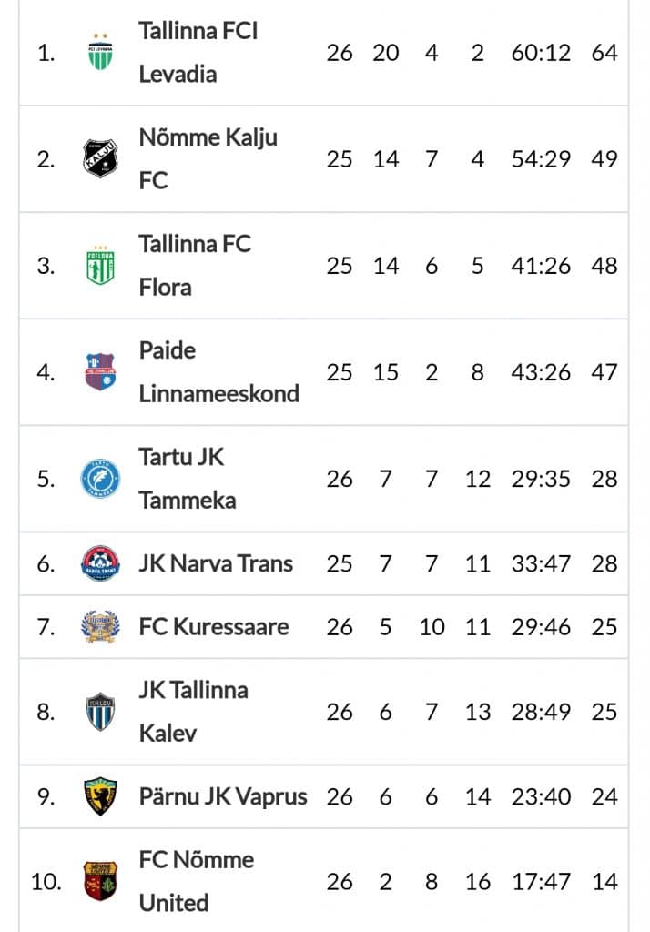Follow the Nõmme Kalju FC name link
The image size is (650, 932).
coord(208,158)
